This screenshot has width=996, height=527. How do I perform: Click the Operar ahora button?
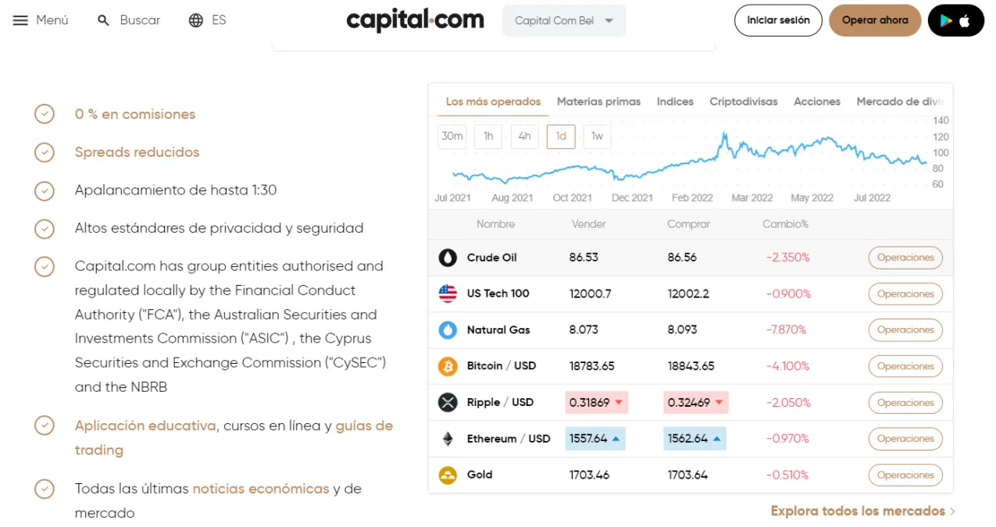tap(875, 20)
